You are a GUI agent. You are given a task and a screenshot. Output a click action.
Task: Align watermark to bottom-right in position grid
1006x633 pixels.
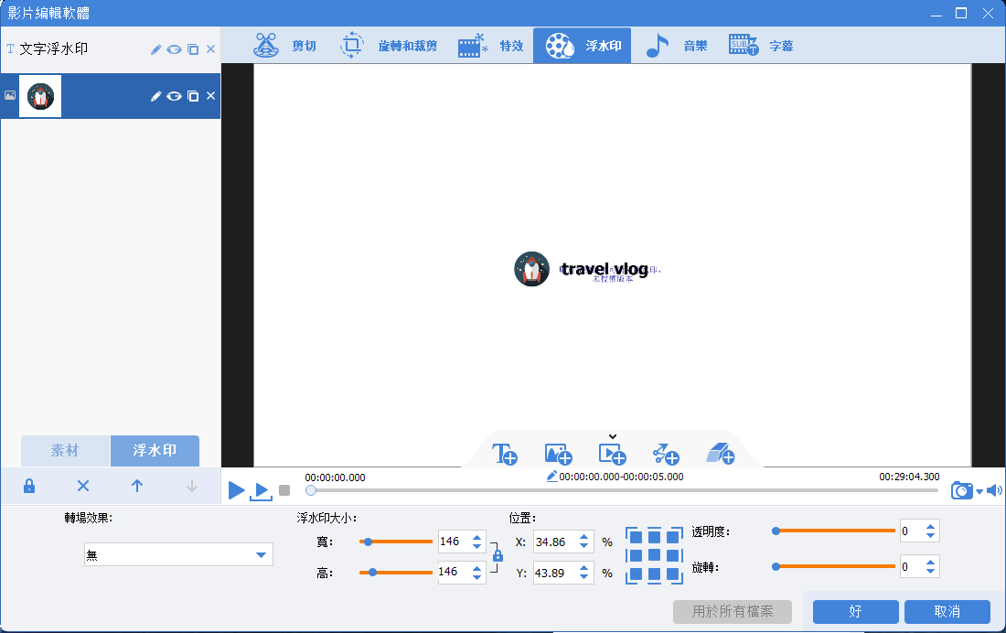tap(674, 574)
